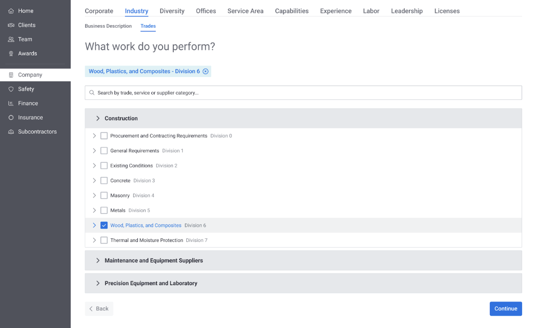The height and width of the screenshot is (328, 536).
Task: Remove the Wood, Plastics, and Composites tag
Action: click(206, 71)
